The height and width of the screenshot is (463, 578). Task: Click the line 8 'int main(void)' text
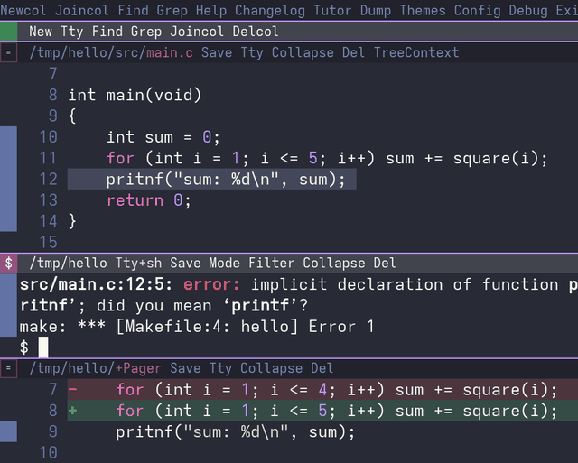(x=135, y=95)
